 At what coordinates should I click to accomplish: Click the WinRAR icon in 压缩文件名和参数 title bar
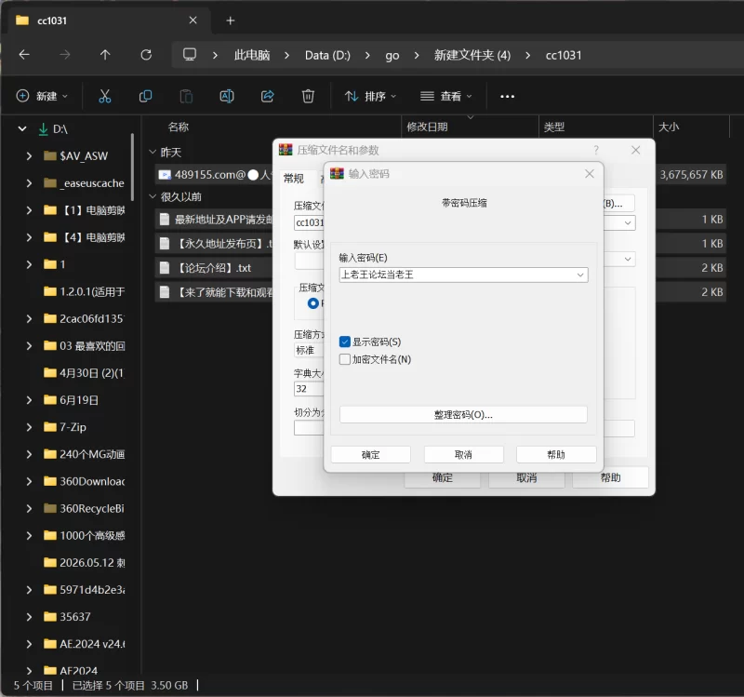click(x=286, y=150)
